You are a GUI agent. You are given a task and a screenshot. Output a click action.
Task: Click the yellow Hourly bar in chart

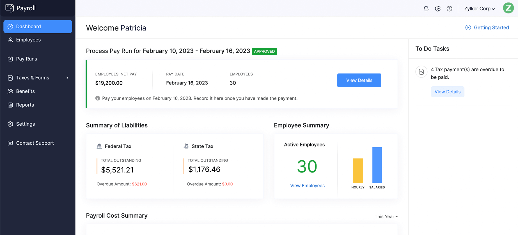point(358,171)
